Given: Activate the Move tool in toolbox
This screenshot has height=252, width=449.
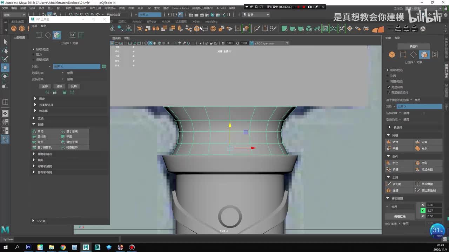Looking at the screenshot, I should point(5,68).
